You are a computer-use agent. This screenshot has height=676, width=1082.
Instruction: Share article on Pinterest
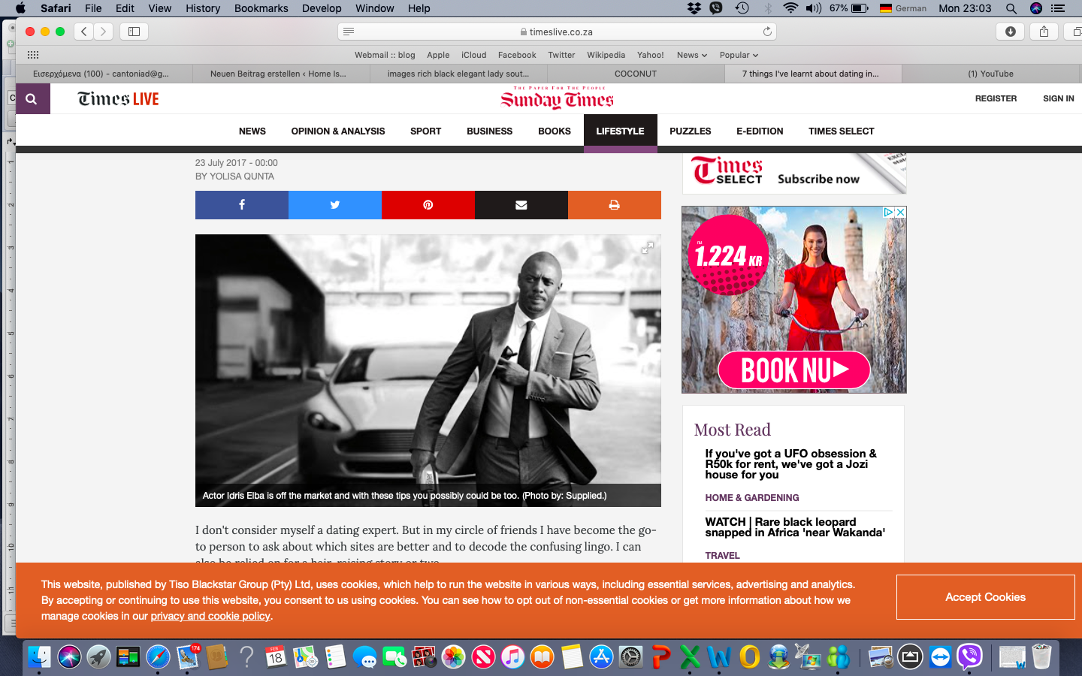pos(428,205)
